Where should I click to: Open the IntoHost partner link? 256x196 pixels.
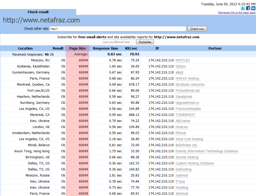tap(182, 193)
